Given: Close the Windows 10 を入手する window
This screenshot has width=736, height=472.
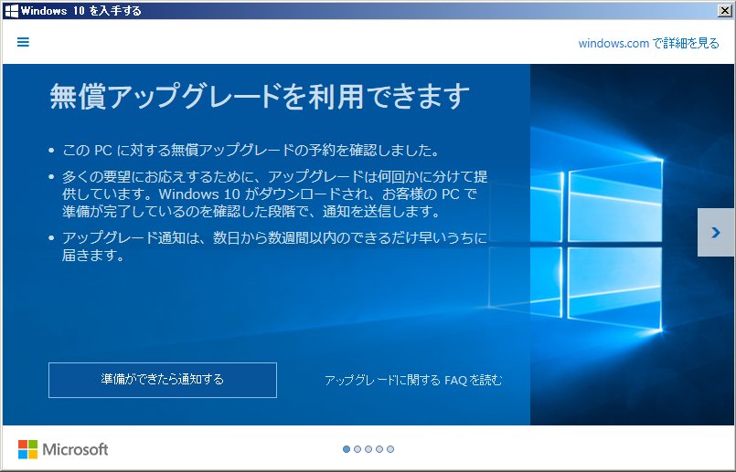Looking at the screenshot, I should [x=725, y=11].
